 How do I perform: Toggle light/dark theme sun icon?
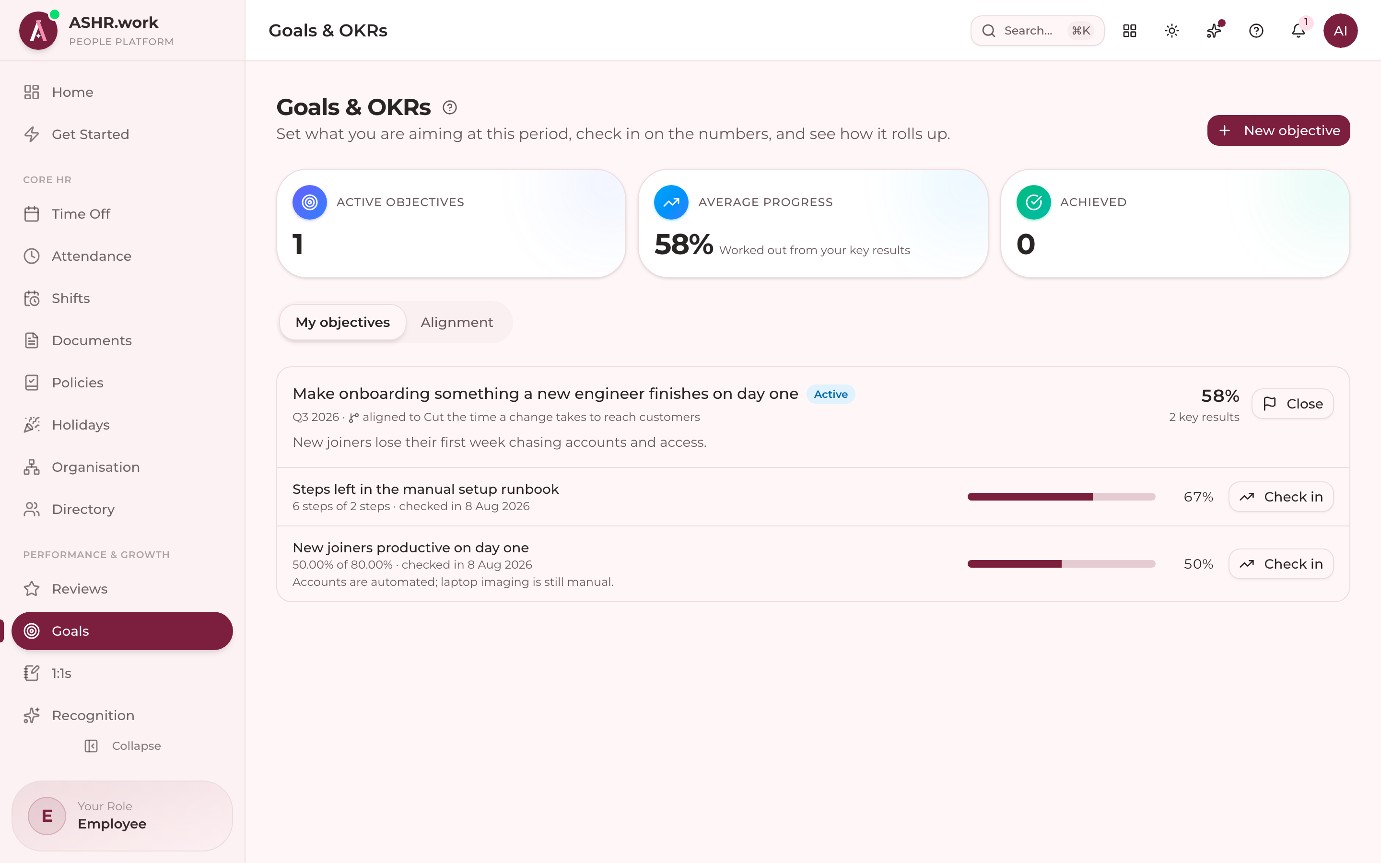coord(1171,31)
